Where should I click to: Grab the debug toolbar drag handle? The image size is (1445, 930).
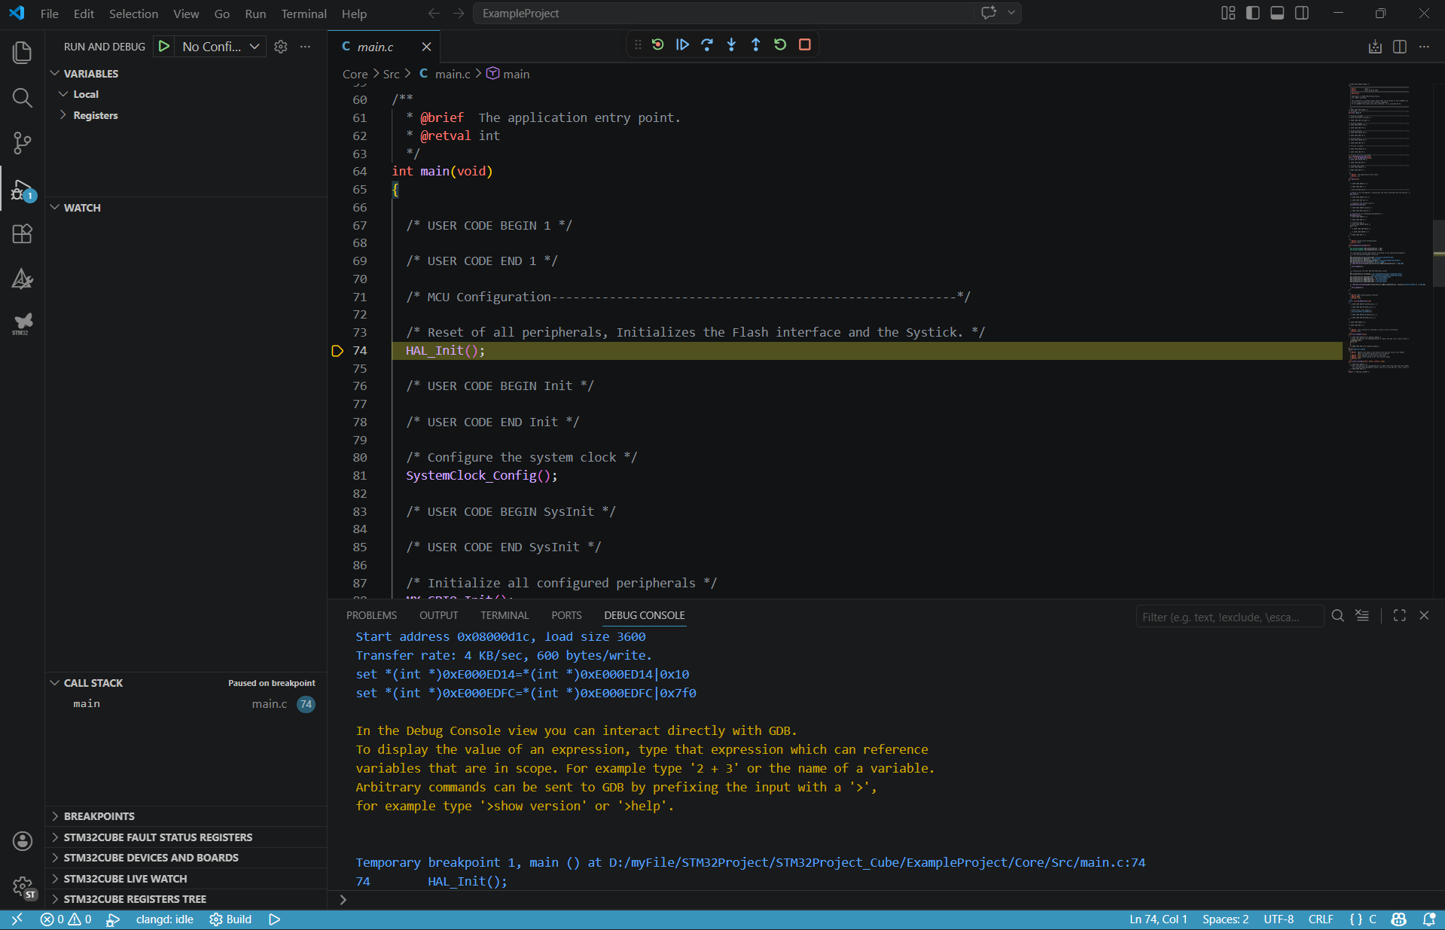pyautogui.click(x=637, y=44)
